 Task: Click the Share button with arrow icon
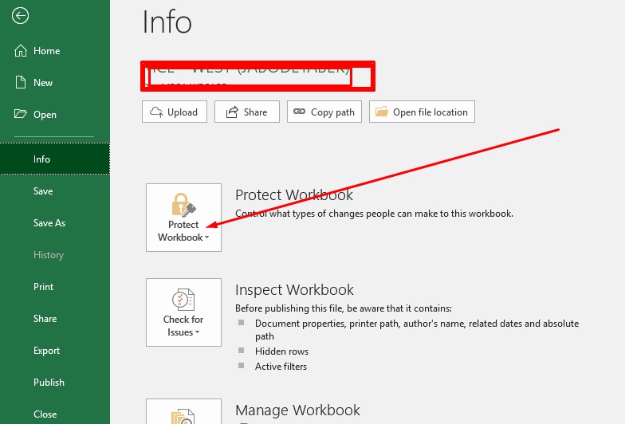[247, 112]
